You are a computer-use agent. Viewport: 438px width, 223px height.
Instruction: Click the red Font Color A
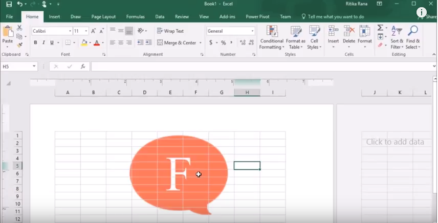(97, 42)
